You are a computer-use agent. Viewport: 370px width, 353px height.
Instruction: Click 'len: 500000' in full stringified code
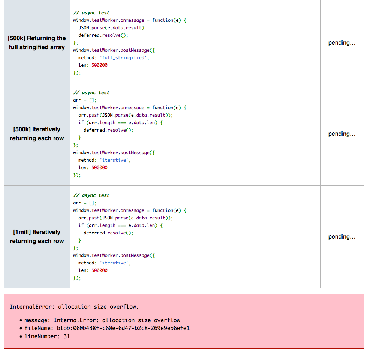tap(93, 65)
